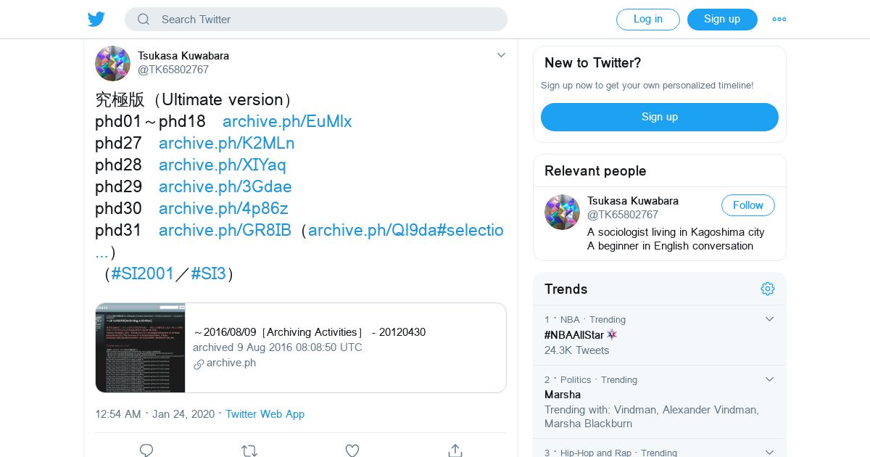Screen dimensions: 870x457
Task: Open the archive.ph link preview thumbnail
Action: tap(141, 347)
